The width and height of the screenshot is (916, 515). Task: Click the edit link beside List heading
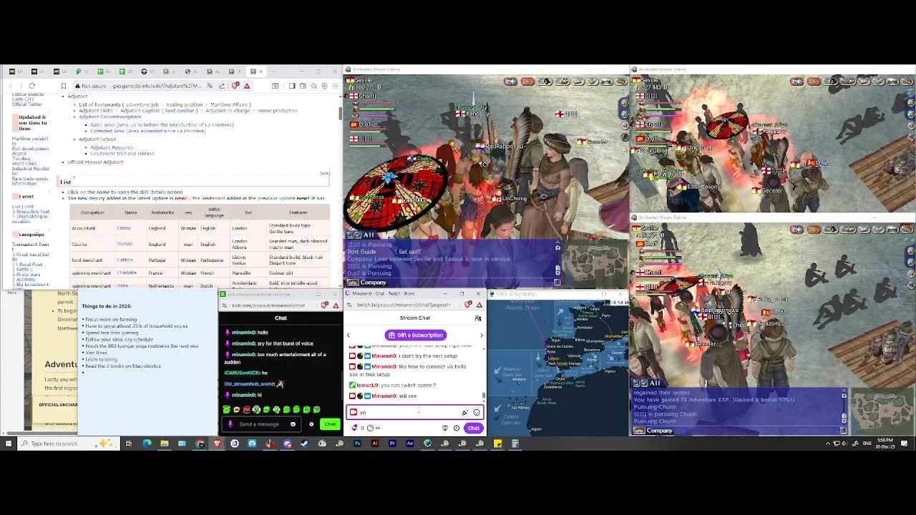tap(324, 173)
